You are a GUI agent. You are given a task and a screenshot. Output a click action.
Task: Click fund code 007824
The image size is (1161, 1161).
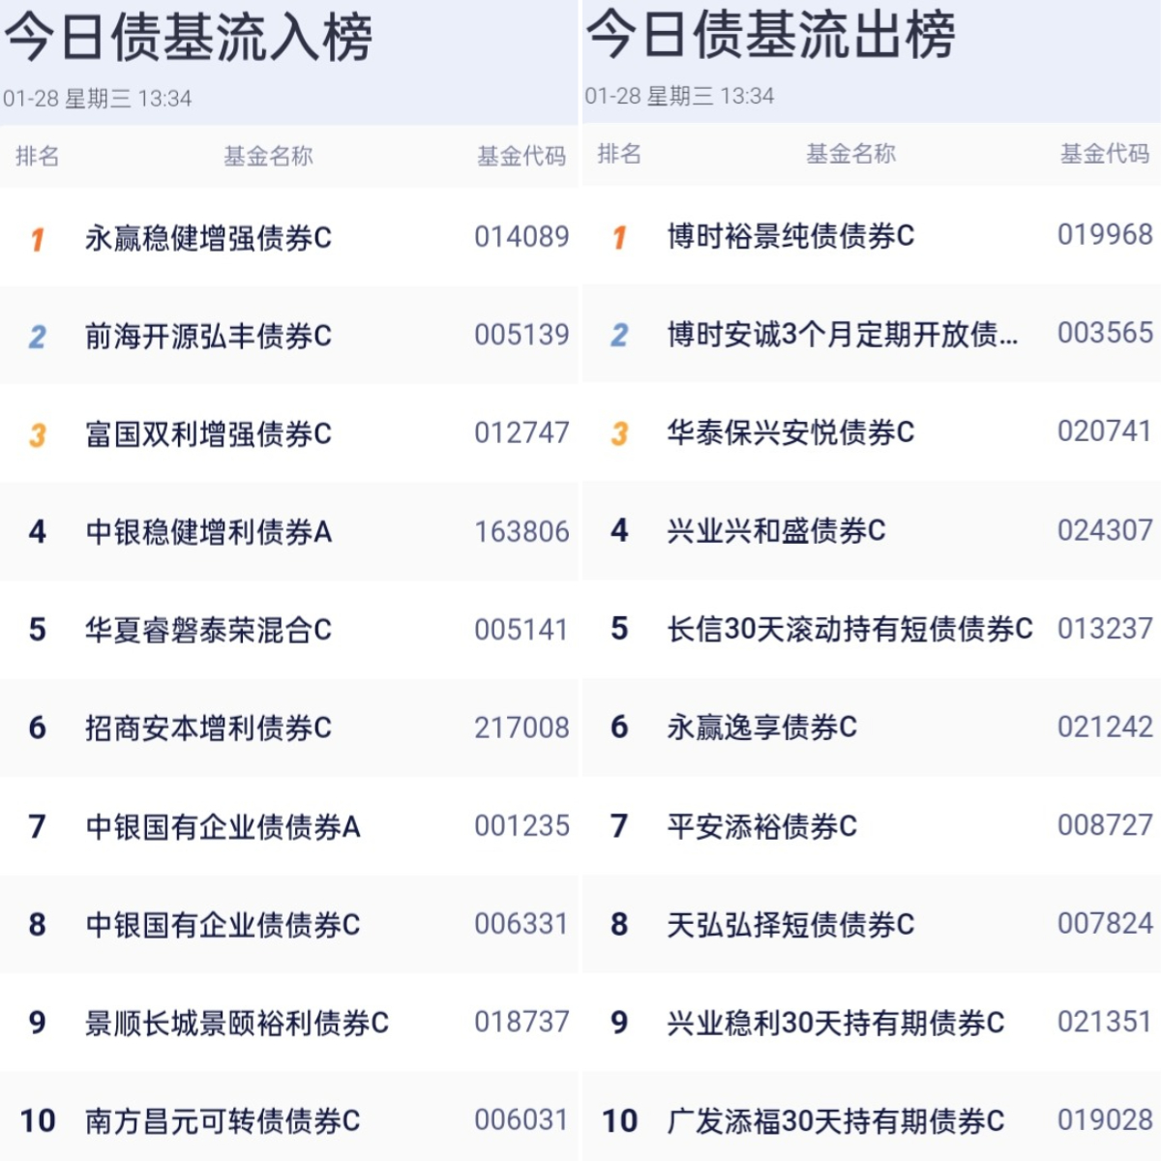pyautogui.click(x=1105, y=924)
